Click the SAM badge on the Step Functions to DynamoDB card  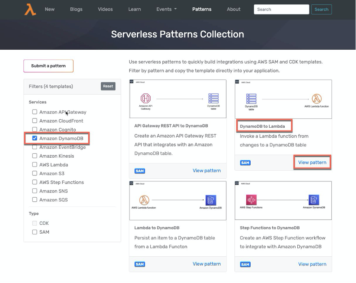coord(245,264)
